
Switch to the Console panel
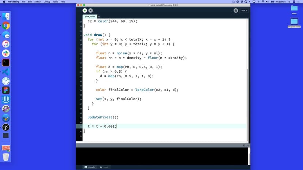pyautogui.click(x=90, y=167)
